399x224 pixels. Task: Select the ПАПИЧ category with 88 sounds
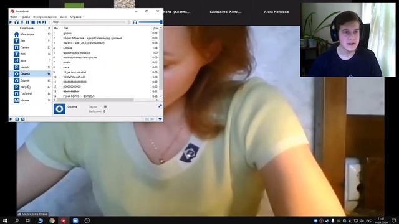[x=31, y=93]
